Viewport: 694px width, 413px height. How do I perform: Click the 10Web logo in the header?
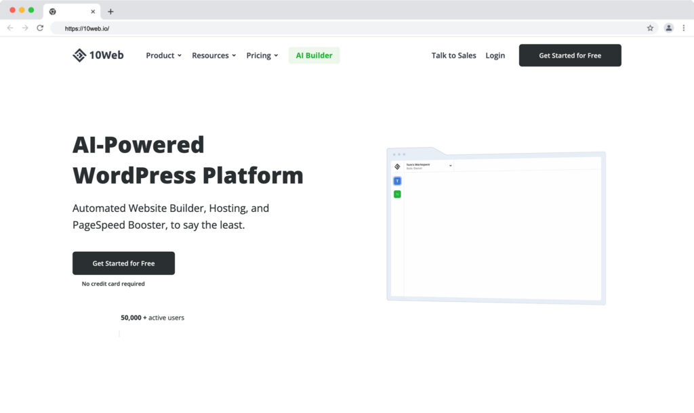point(98,56)
